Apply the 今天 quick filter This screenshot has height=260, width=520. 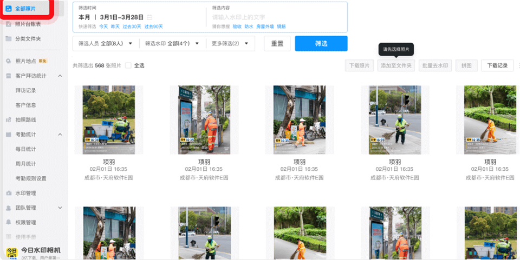pyautogui.click(x=103, y=26)
